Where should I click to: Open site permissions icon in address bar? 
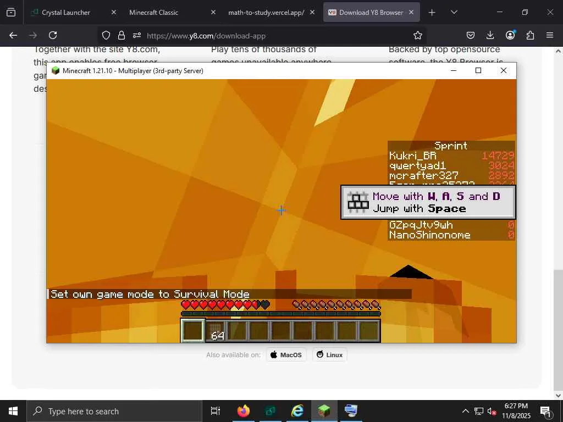pos(137,35)
